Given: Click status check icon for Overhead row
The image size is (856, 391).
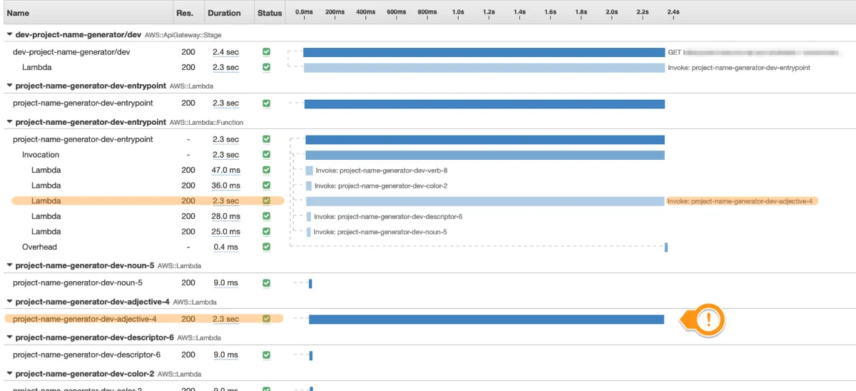Looking at the screenshot, I should pos(266,247).
